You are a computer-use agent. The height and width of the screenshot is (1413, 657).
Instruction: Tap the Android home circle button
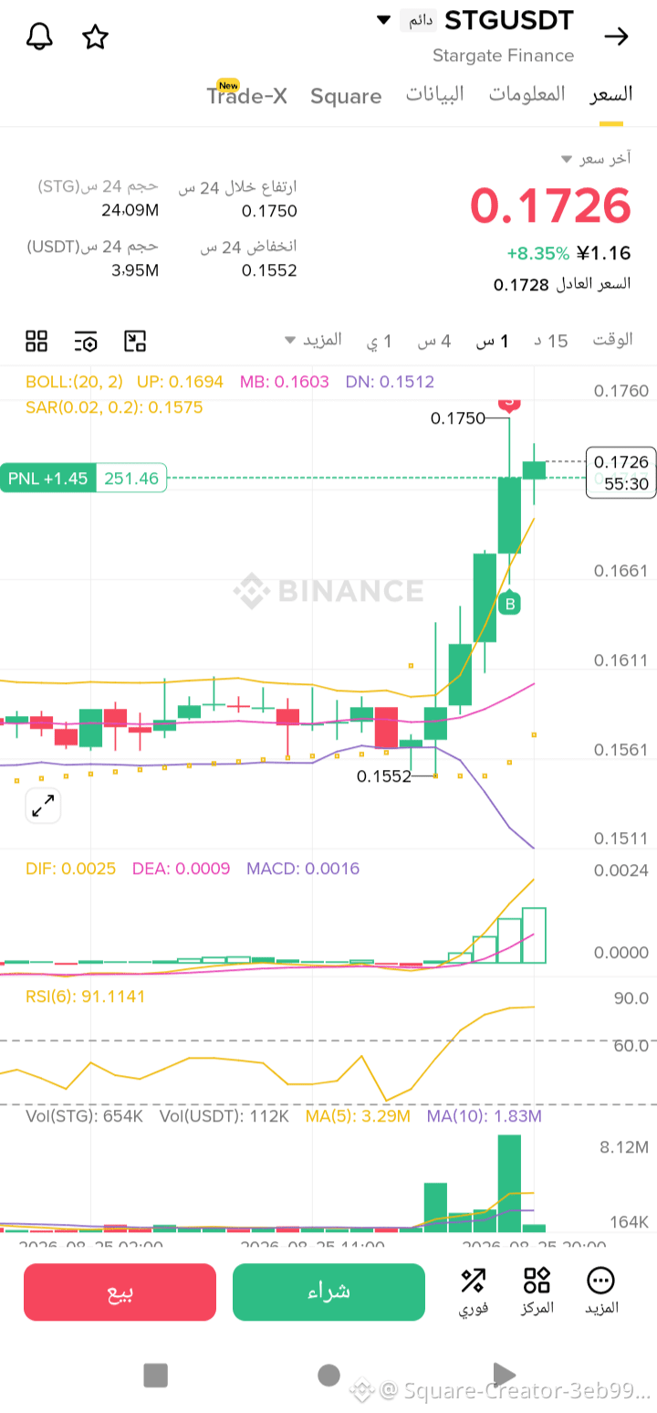pos(328,1375)
